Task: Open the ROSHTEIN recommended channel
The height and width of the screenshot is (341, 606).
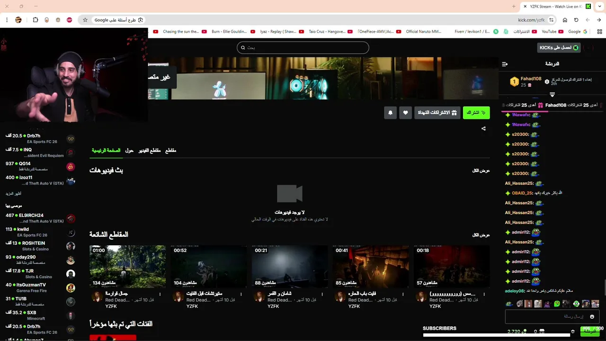Action: pyautogui.click(x=40, y=246)
